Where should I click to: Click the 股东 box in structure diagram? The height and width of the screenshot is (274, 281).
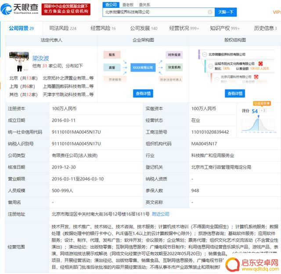click(x=112, y=55)
